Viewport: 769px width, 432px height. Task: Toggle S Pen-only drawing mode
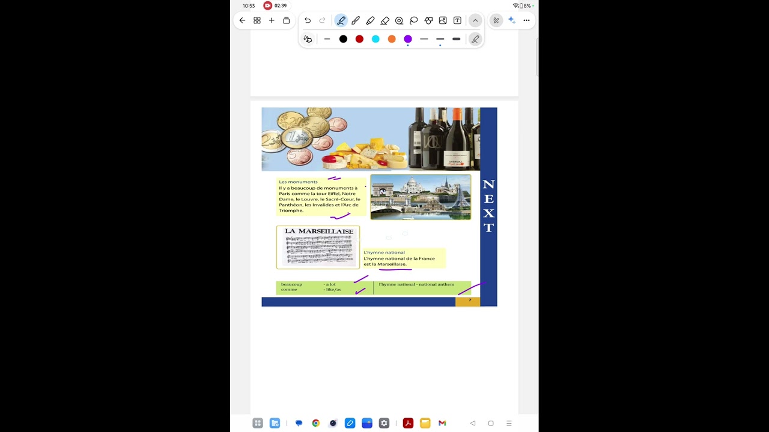[x=496, y=20]
